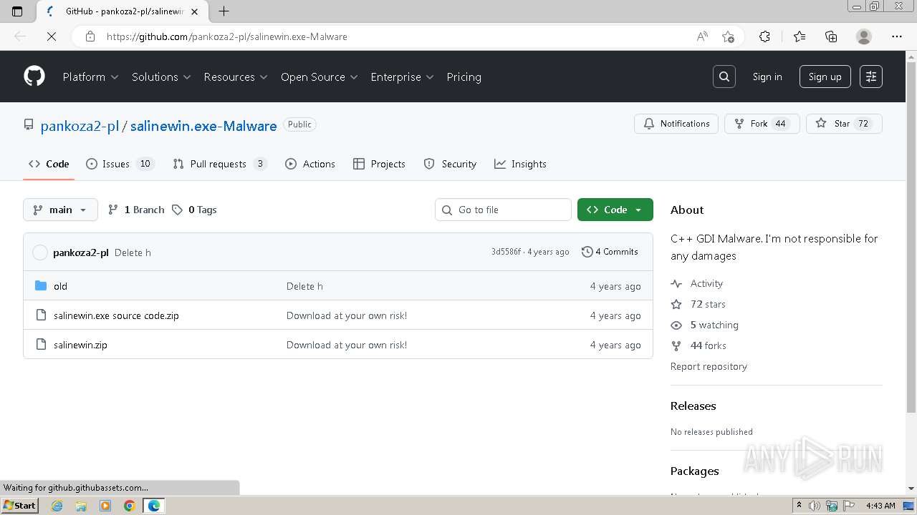The height and width of the screenshot is (515, 917).
Task: Toggle the tab actions menu icon
Action: click(17, 11)
